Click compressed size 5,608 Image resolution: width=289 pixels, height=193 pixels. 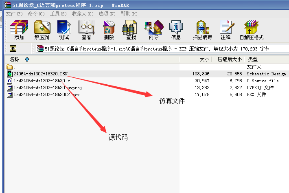pyautogui.click(x=236, y=94)
